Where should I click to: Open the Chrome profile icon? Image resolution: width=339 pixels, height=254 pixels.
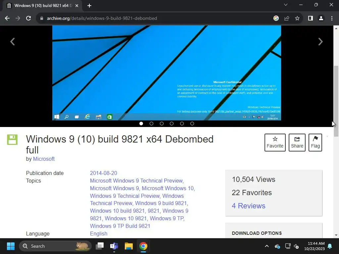321,19
